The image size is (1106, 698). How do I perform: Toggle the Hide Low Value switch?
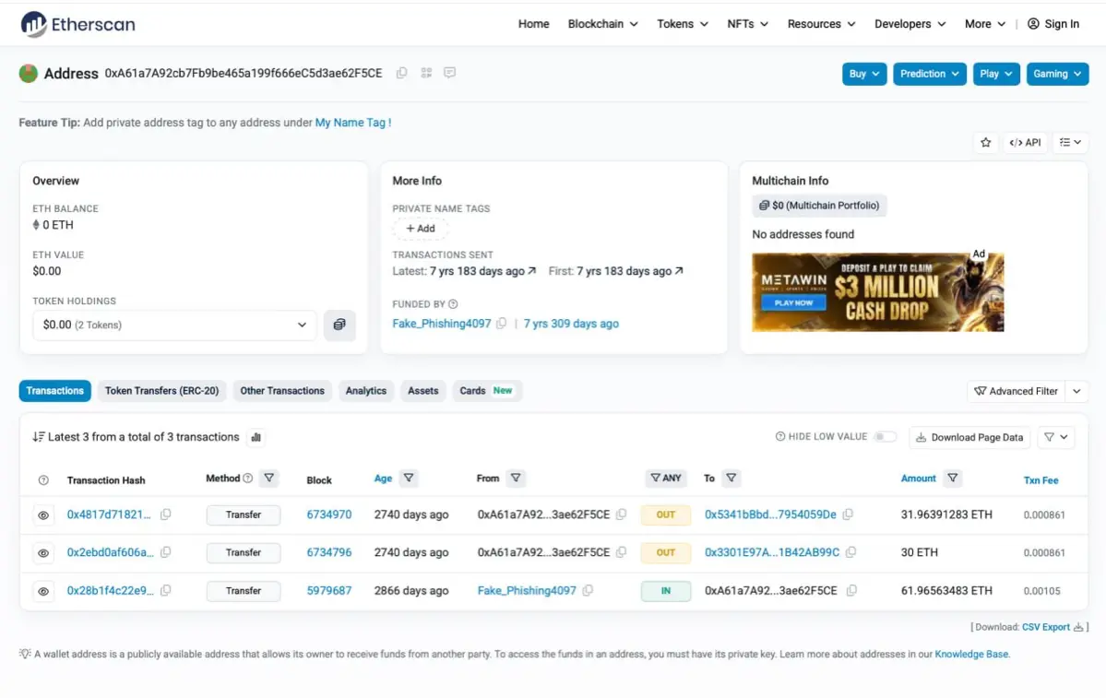885,437
